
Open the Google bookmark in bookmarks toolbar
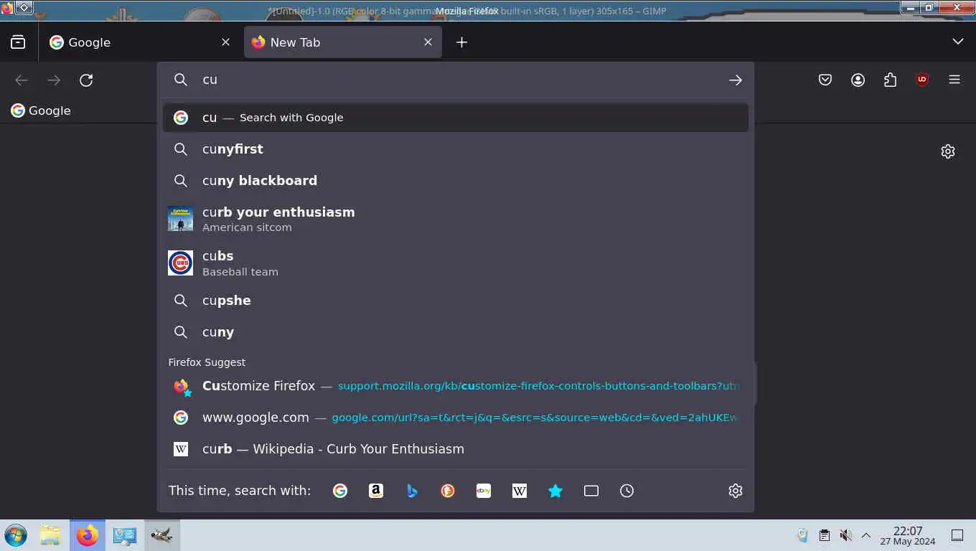[40, 110]
